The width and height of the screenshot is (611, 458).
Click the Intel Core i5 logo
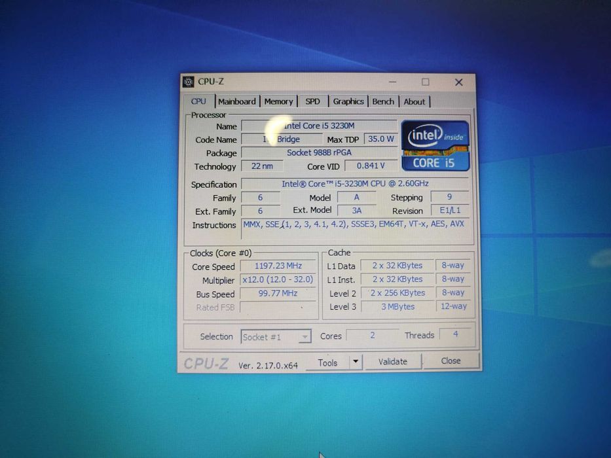click(x=435, y=146)
